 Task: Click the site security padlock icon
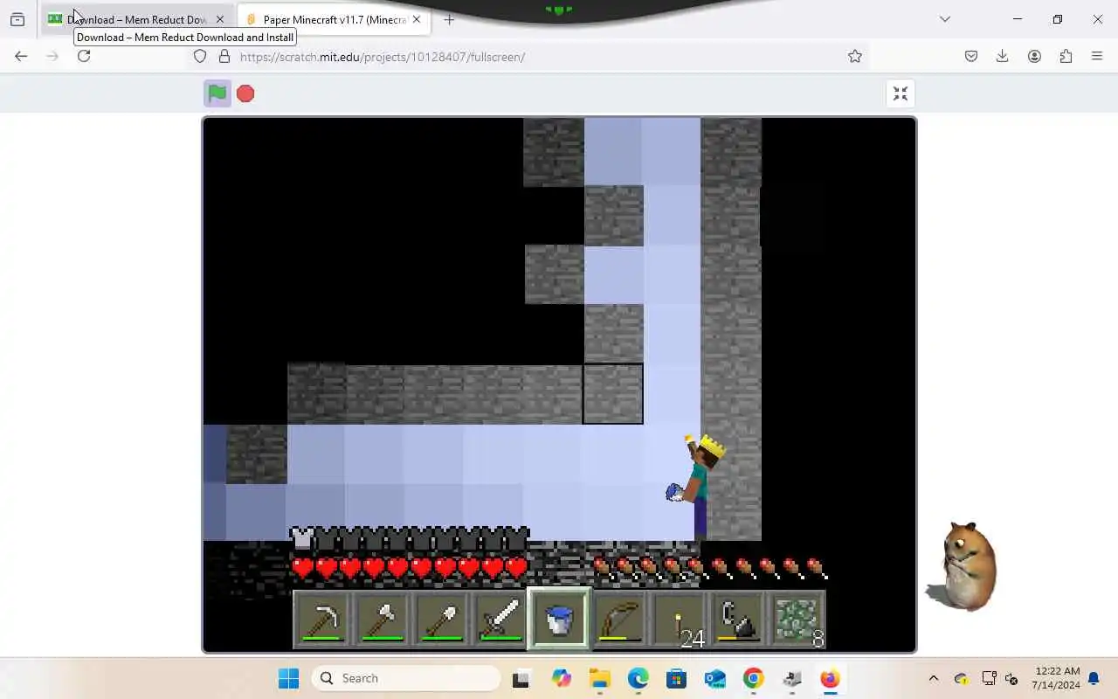(x=224, y=56)
